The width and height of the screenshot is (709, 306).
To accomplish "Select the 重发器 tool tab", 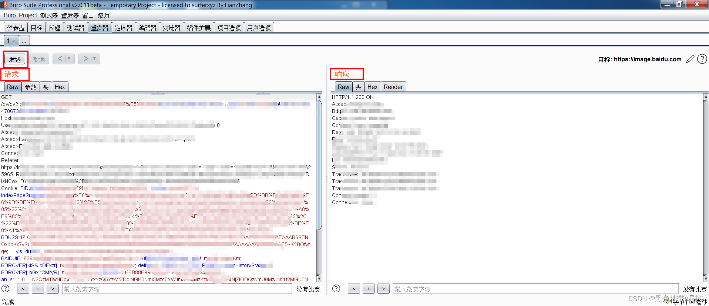I will point(100,28).
